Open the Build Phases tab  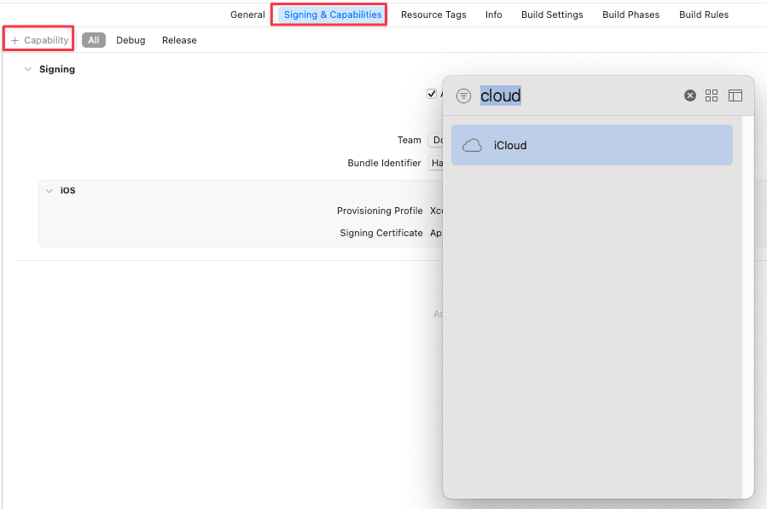630,14
